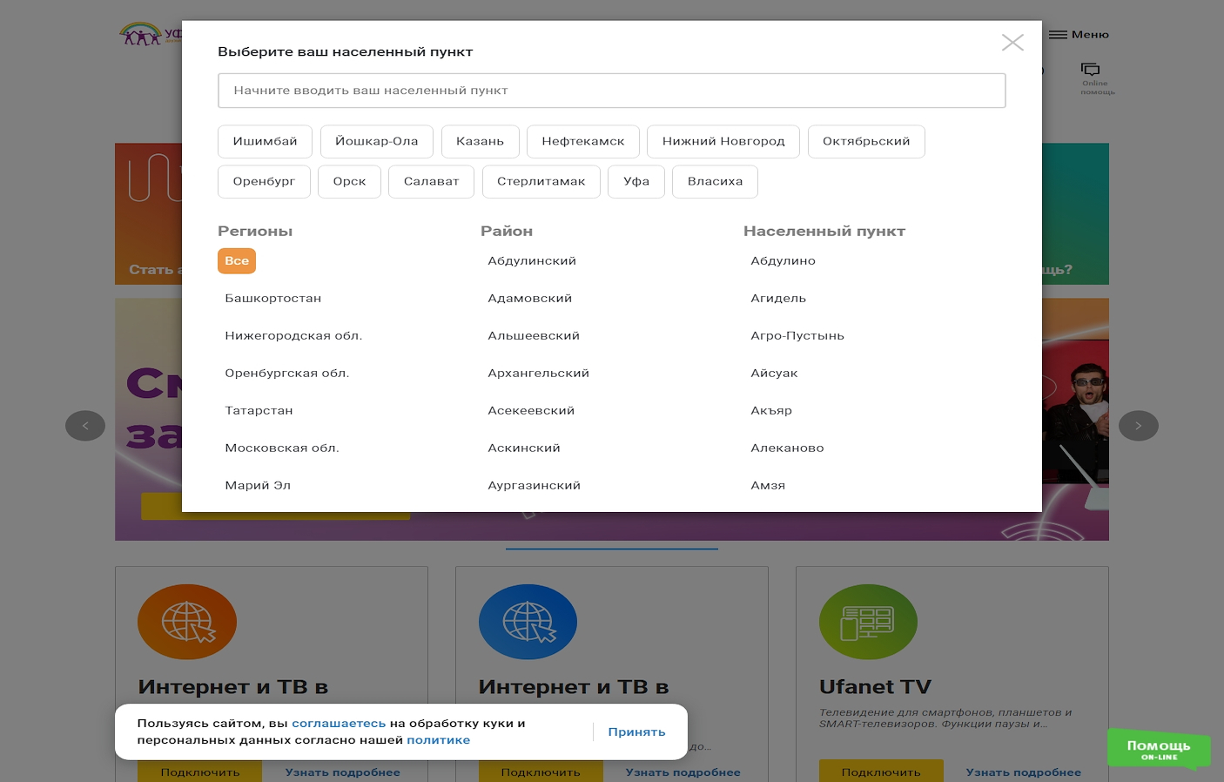Select Московская обл. region
1224x782 pixels.
(x=282, y=448)
